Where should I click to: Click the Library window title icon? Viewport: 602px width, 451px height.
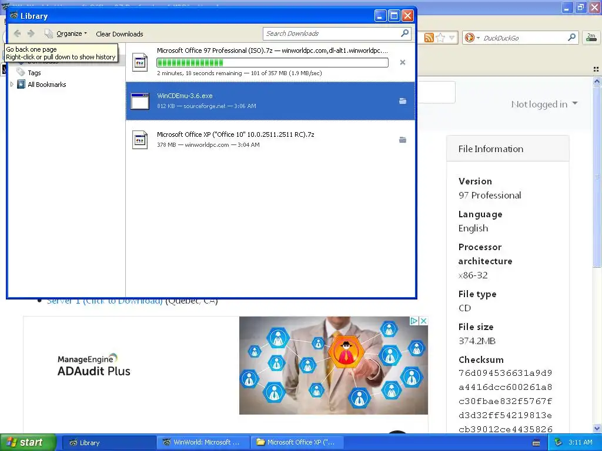pos(14,16)
